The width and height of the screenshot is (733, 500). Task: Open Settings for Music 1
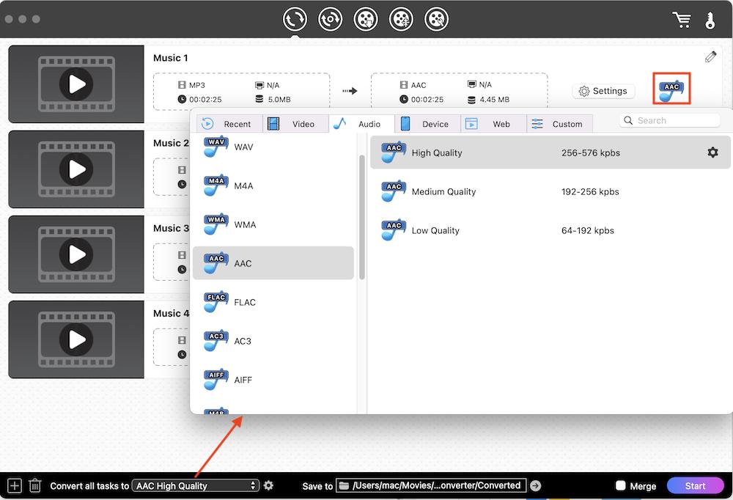coord(603,90)
